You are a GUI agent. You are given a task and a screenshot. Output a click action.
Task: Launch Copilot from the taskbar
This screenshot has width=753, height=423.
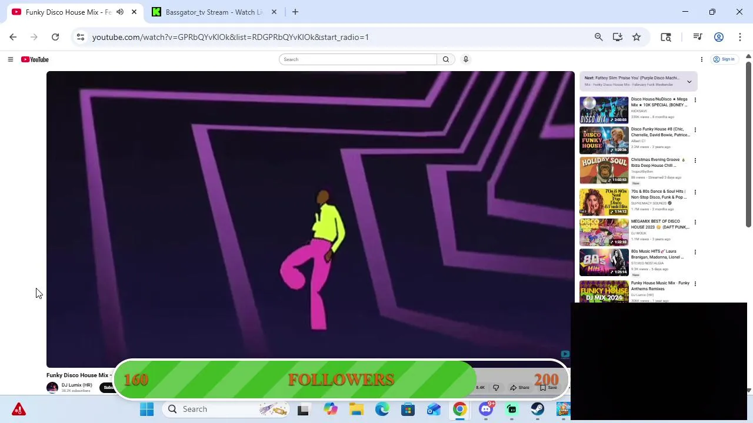coord(331,409)
